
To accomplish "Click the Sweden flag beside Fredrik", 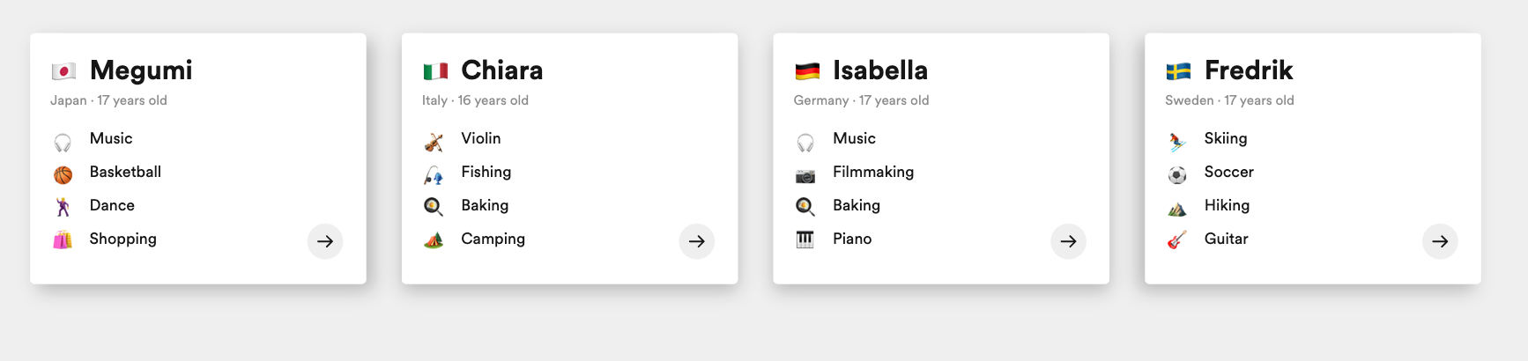I will 1178,71.
